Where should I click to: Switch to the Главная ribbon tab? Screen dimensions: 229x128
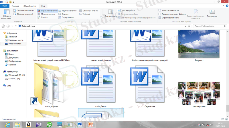click(15, 6)
